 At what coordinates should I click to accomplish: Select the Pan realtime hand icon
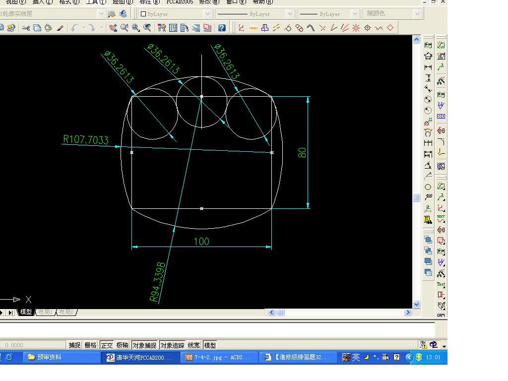(x=113, y=28)
